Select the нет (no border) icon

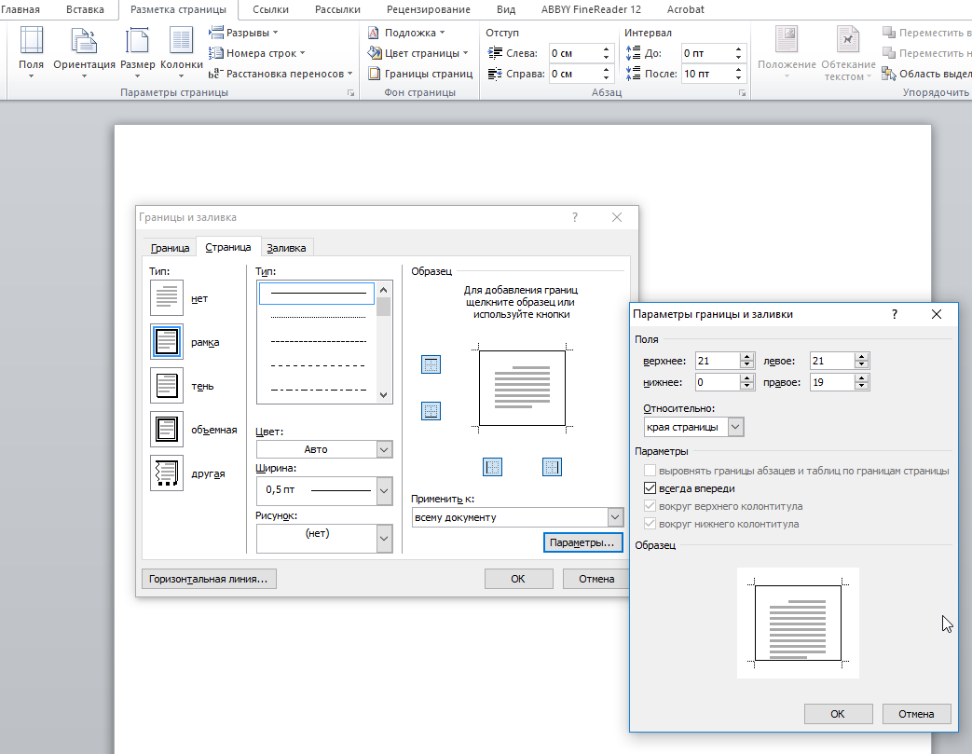click(167, 298)
